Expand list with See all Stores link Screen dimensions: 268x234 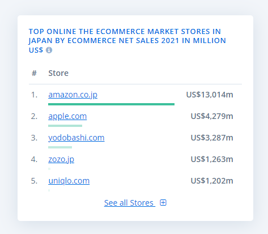click(130, 203)
